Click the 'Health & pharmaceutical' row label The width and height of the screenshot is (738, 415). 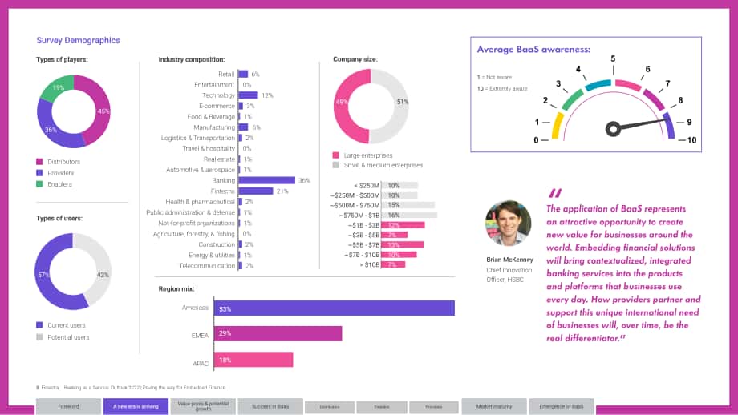(200, 202)
